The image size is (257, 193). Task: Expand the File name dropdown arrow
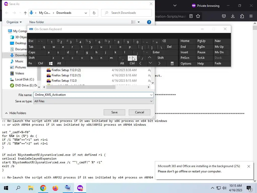pos(151,95)
